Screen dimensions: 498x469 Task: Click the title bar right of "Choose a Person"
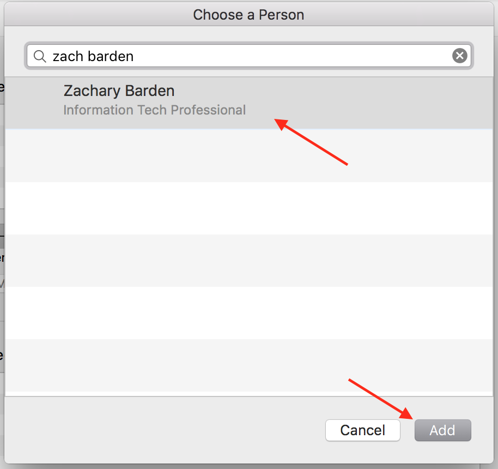pos(398,15)
